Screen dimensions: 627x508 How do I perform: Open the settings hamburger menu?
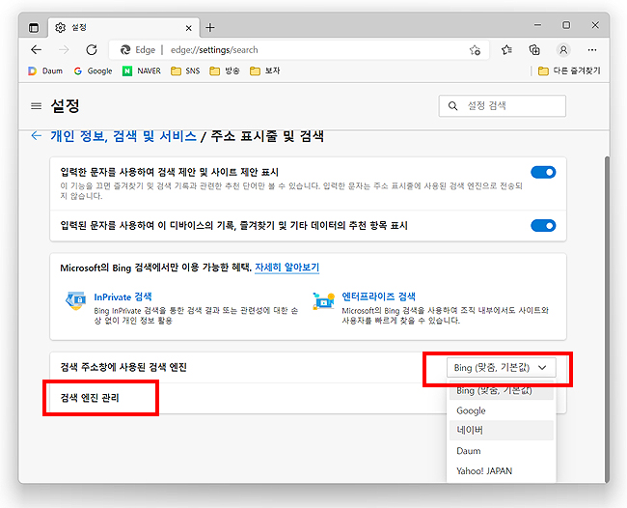click(x=37, y=106)
